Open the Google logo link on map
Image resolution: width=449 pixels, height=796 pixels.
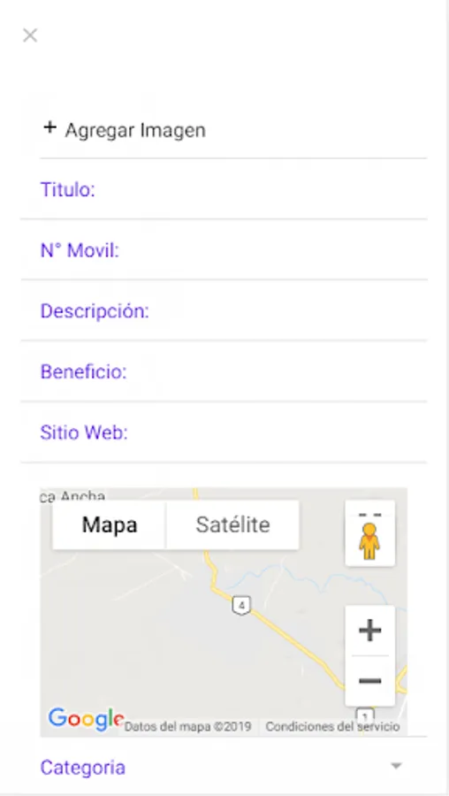point(85,719)
